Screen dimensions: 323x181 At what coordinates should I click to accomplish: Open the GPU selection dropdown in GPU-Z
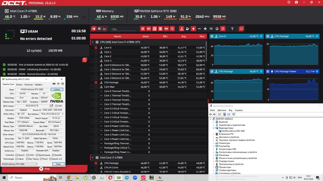pos(19,164)
